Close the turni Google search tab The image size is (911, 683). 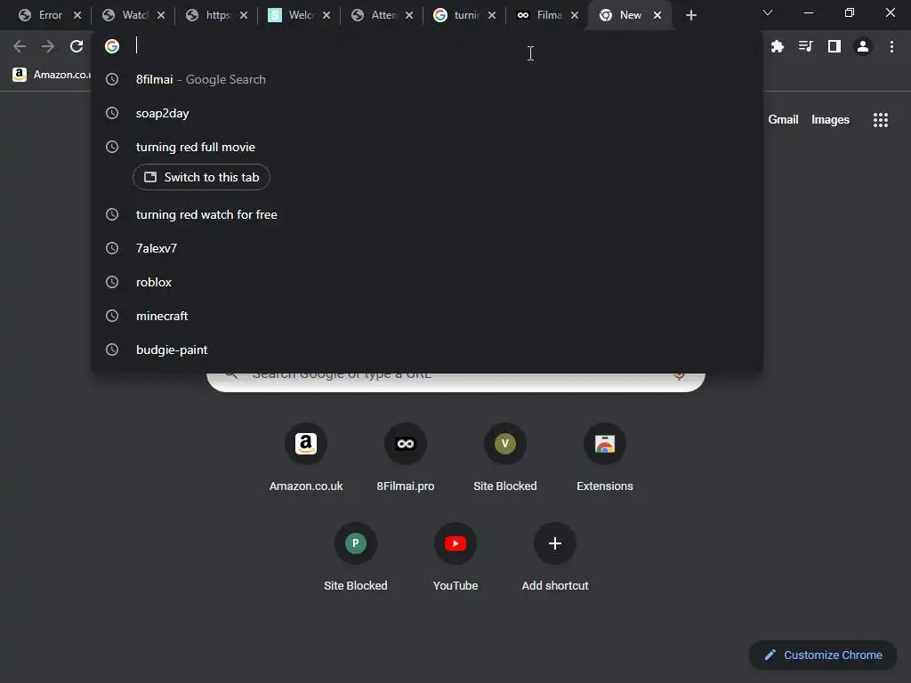click(492, 15)
